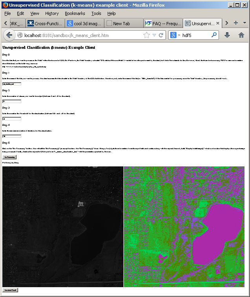Screen dimensions: 250x297
Task: Open the Help menu
Action: 112,13
